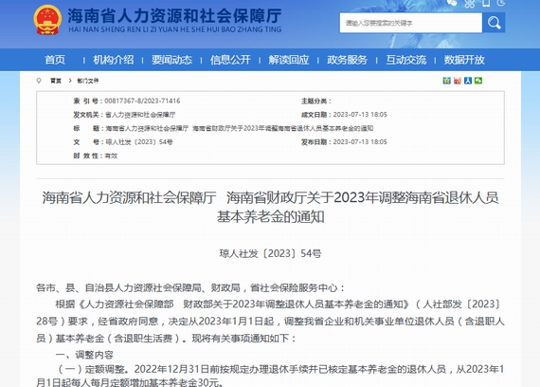Open the mini-program icon in header
Viewport: 540px width, 387px height.
pos(469,4)
